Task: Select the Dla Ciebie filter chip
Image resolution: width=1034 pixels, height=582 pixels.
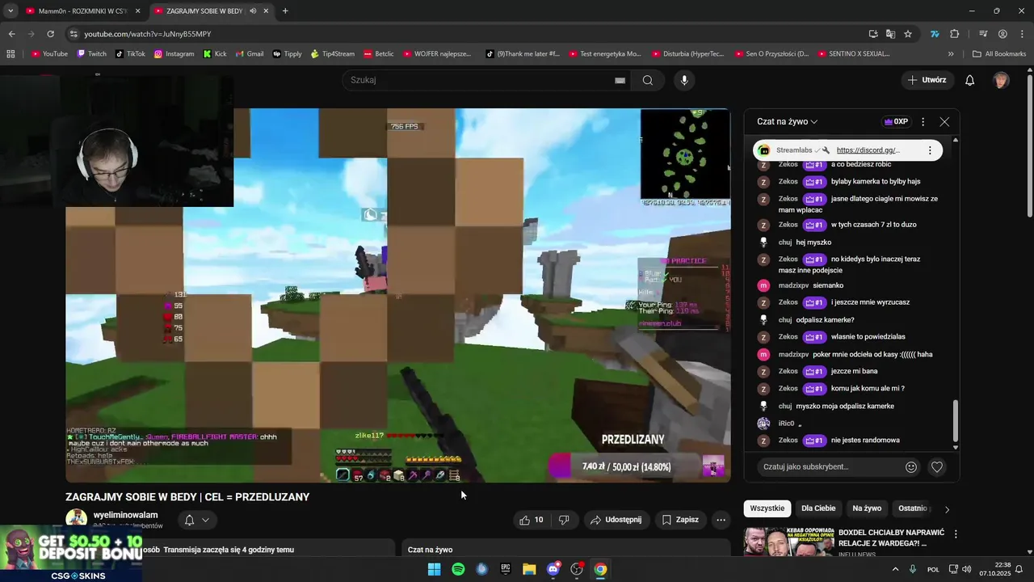Action: (x=818, y=508)
